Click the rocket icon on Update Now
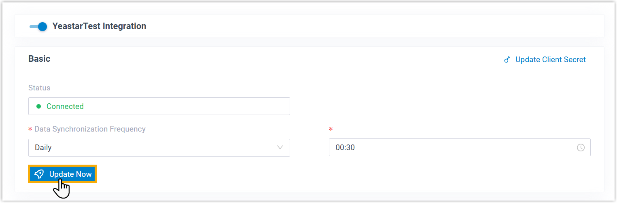 pyautogui.click(x=39, y=174)
